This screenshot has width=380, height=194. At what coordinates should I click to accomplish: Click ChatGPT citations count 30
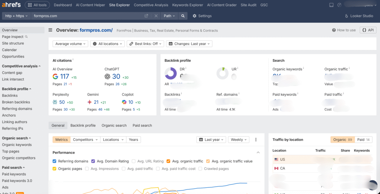(x=116, y=77)
